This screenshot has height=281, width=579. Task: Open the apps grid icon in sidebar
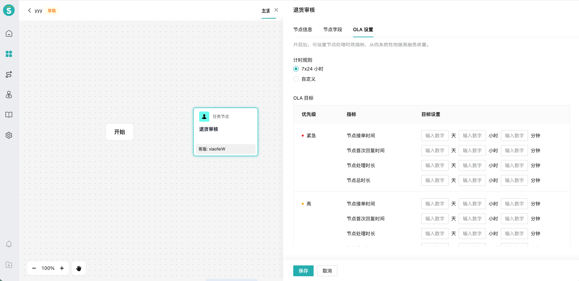9,54
